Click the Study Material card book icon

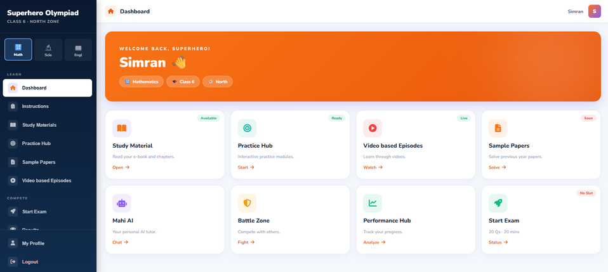click(122, 128)
